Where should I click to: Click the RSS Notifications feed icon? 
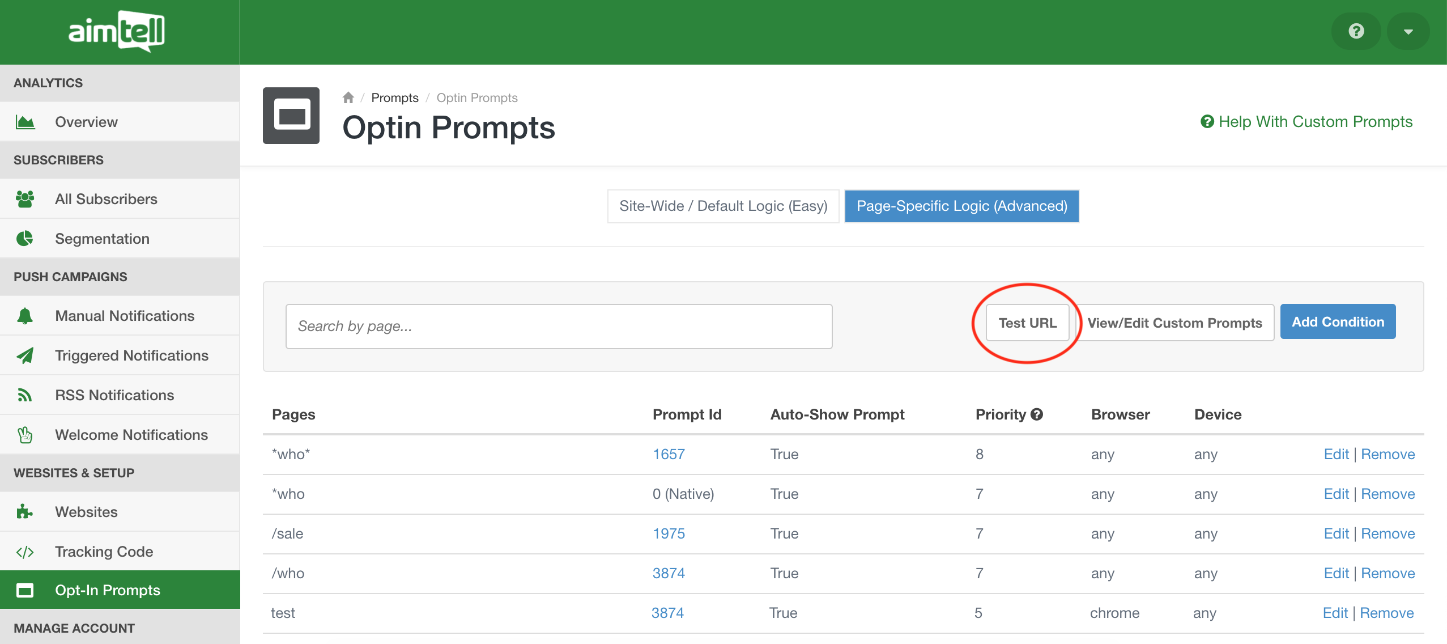point(25,395)
